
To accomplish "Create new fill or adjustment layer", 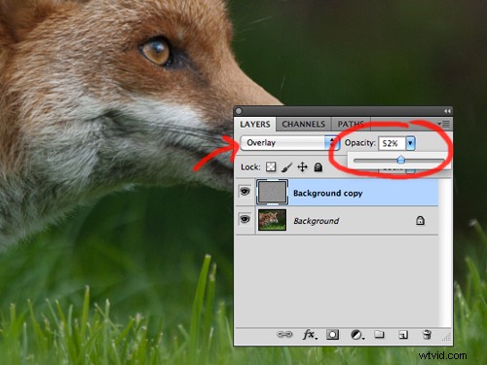I will (x=357, y=335).
